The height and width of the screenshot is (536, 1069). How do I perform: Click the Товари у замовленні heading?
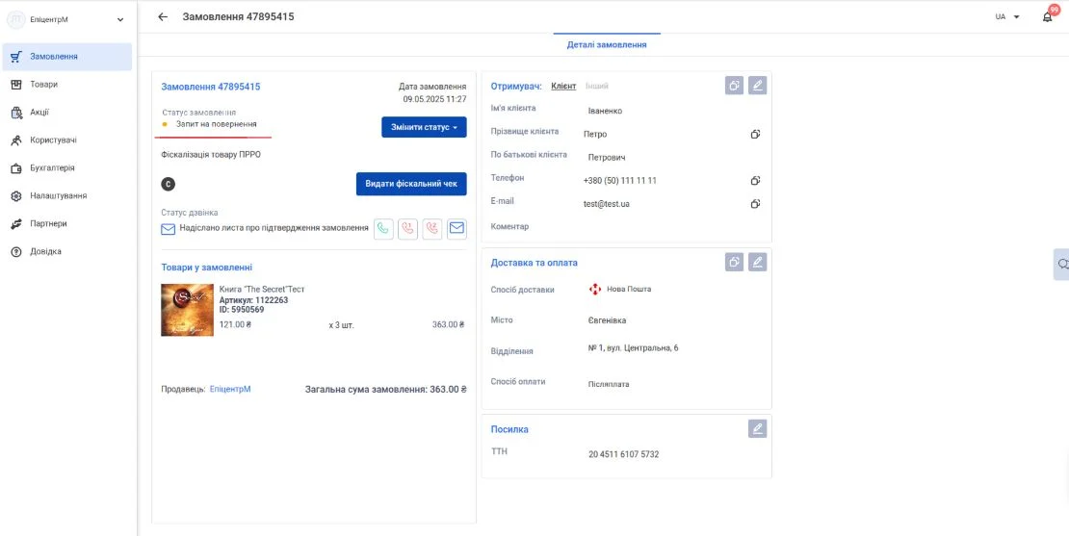point(206,268)
